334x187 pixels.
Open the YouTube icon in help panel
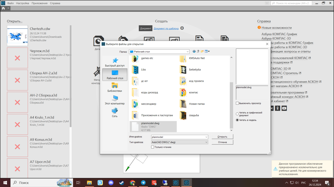click(x=284, y=108)
